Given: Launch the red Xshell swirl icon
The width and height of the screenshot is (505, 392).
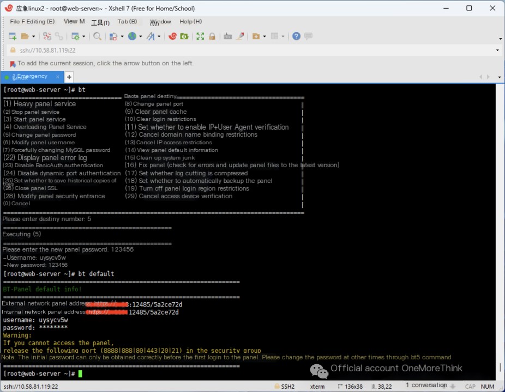Looking at the screenshot, I should pyautogui.click(x=173, y=36).
